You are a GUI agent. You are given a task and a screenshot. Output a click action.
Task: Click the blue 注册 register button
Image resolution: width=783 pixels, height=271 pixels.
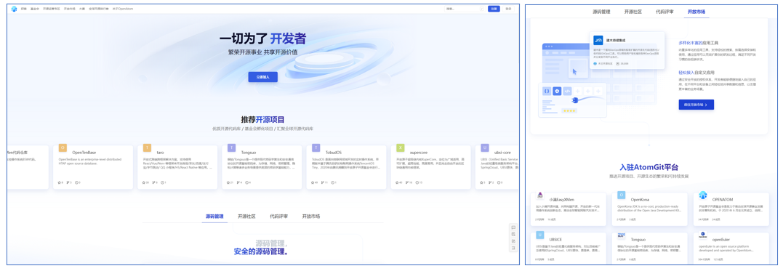click(x=494, y=9)
